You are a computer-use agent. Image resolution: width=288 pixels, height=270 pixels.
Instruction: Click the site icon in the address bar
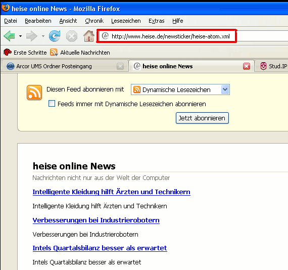105,36
